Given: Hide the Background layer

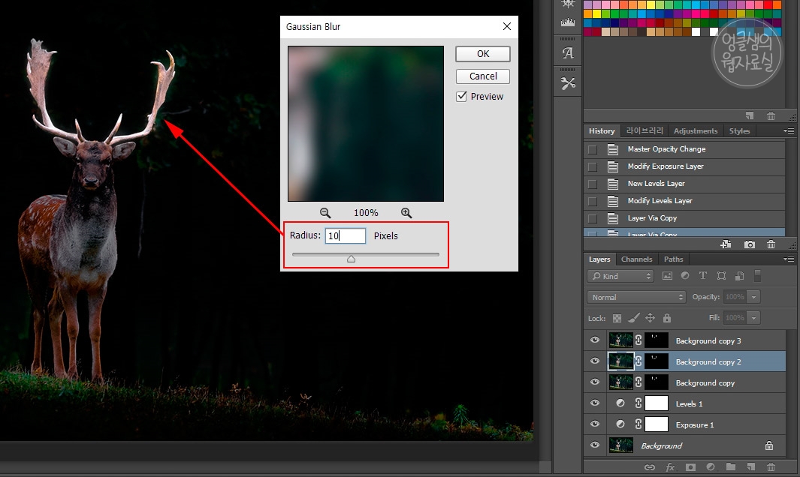Looking at the screenshot, I should [595, 445].
